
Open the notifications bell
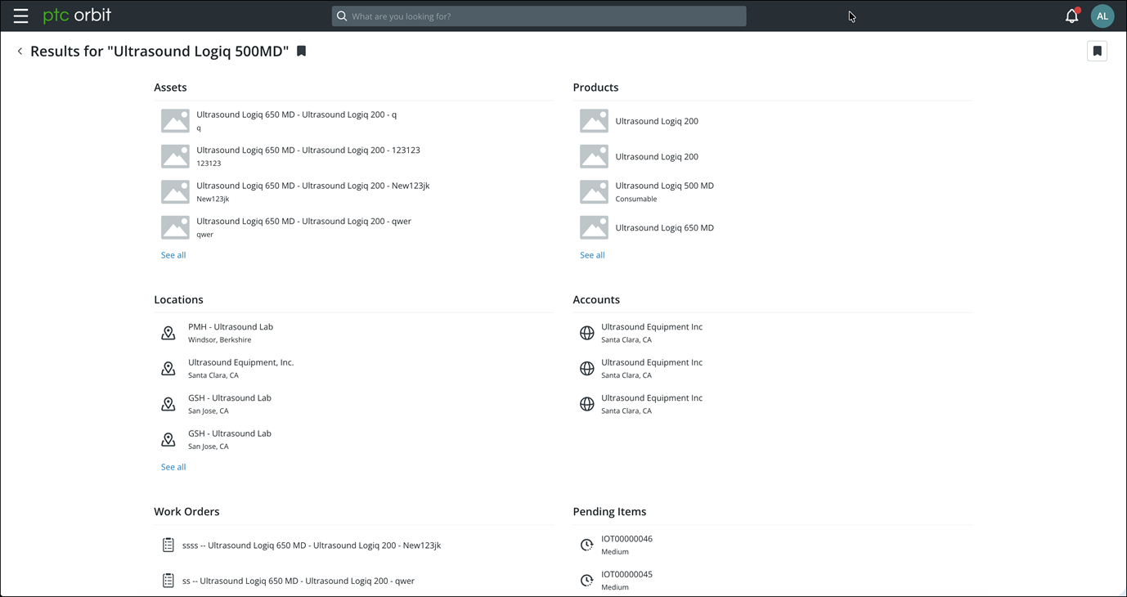(x=1071, y=16)
